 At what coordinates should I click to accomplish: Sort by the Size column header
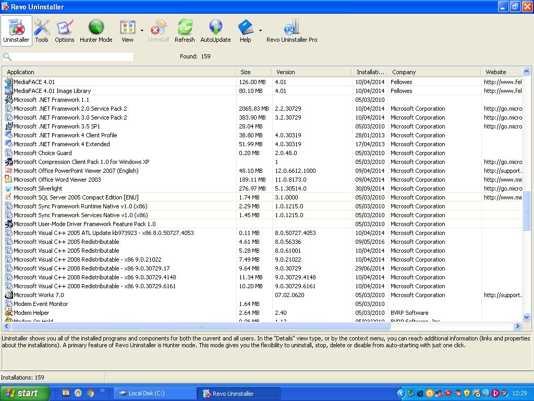pos(253,72)
